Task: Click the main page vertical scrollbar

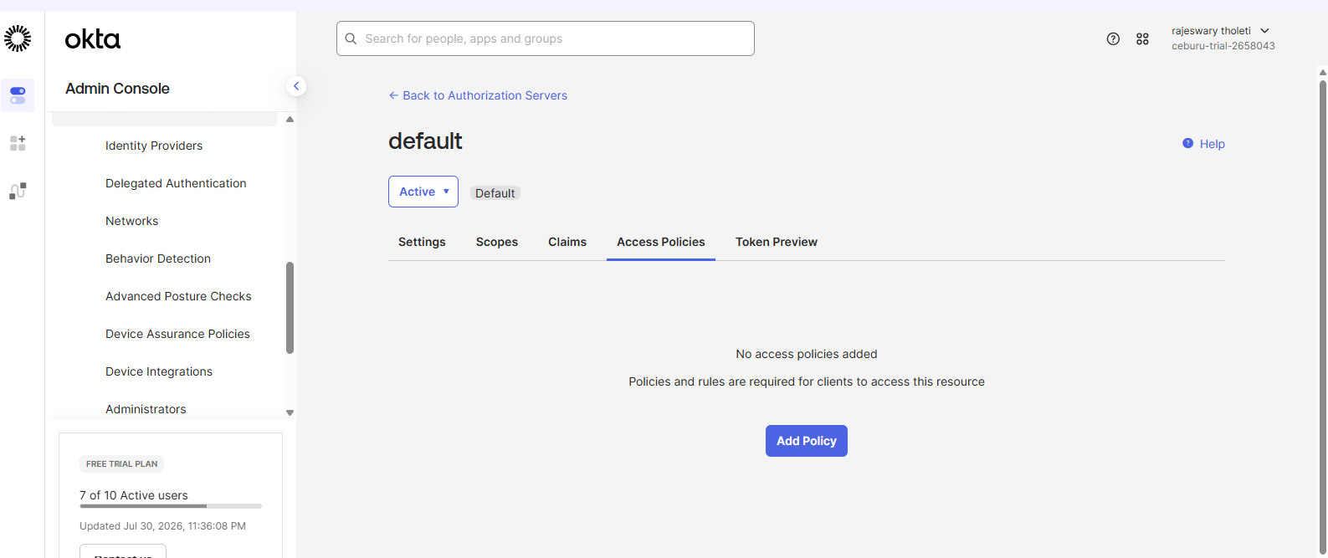Action: click(1322, 318)
